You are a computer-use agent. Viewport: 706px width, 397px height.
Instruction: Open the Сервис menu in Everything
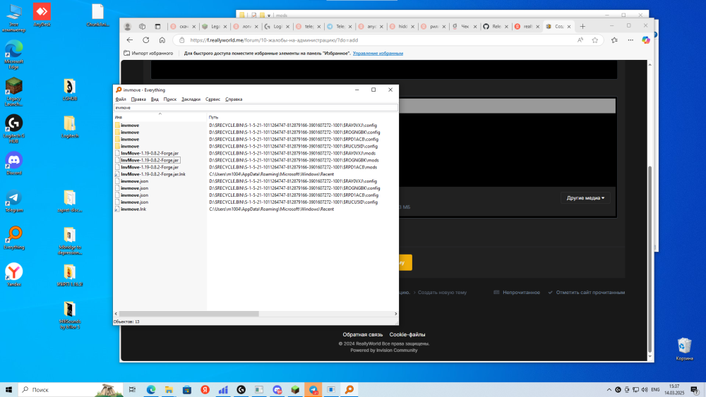[x=213, y=99]
